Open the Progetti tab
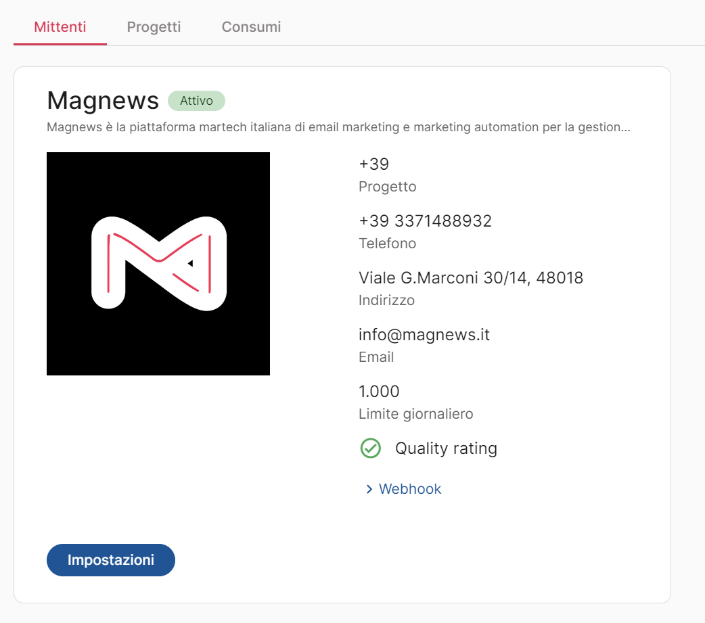This screenshot has height=623, width=705. point(154,27)
